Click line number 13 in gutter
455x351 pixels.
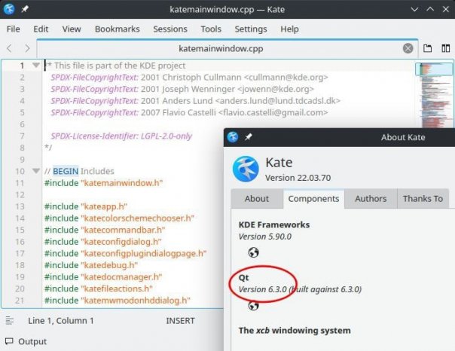pos(20,206)
